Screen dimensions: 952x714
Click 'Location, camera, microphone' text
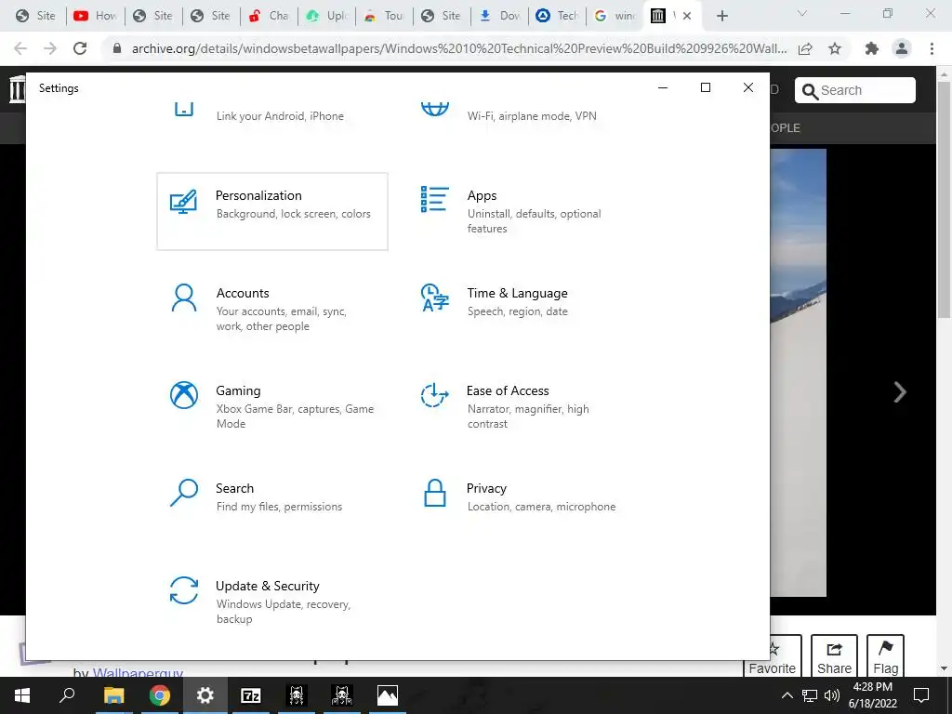click(542, 507)
